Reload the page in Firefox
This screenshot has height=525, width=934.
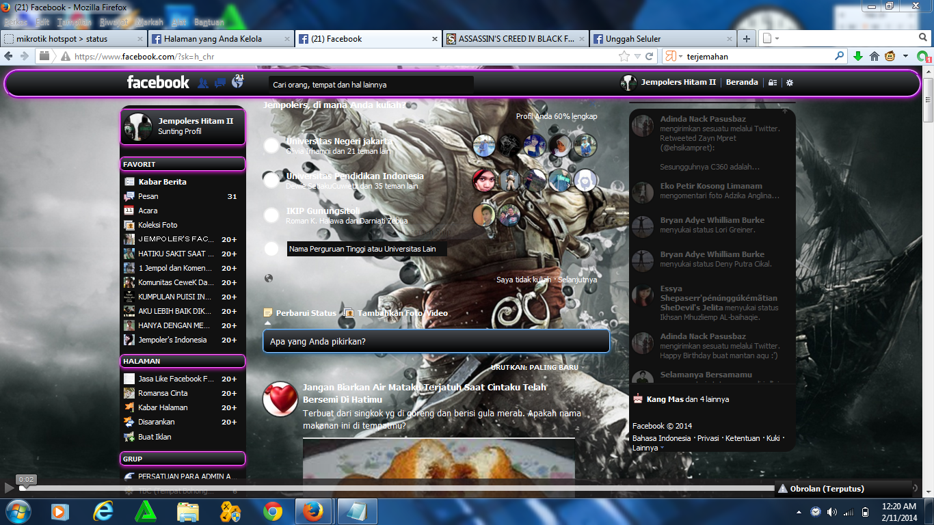point(650,56)
